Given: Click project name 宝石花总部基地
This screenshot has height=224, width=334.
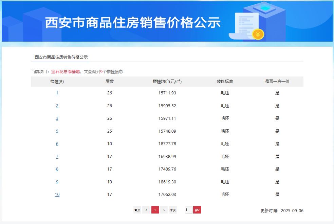Looking at the screenshot, I should 66,71.
